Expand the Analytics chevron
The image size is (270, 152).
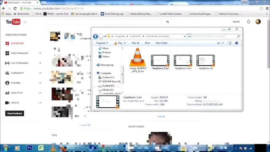click(x=40, y=93)
